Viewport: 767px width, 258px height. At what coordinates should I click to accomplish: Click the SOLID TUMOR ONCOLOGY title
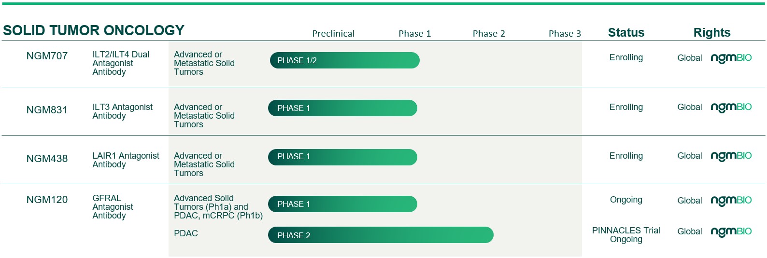coord(94,30)
